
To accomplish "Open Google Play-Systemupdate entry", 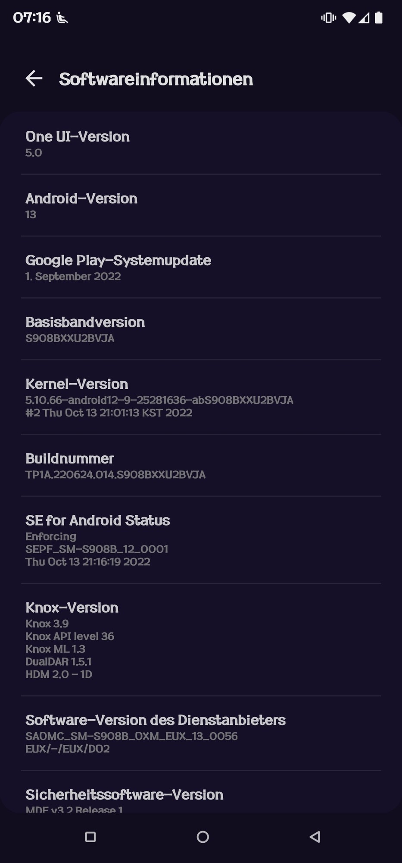I will click(x=201, y=267).
